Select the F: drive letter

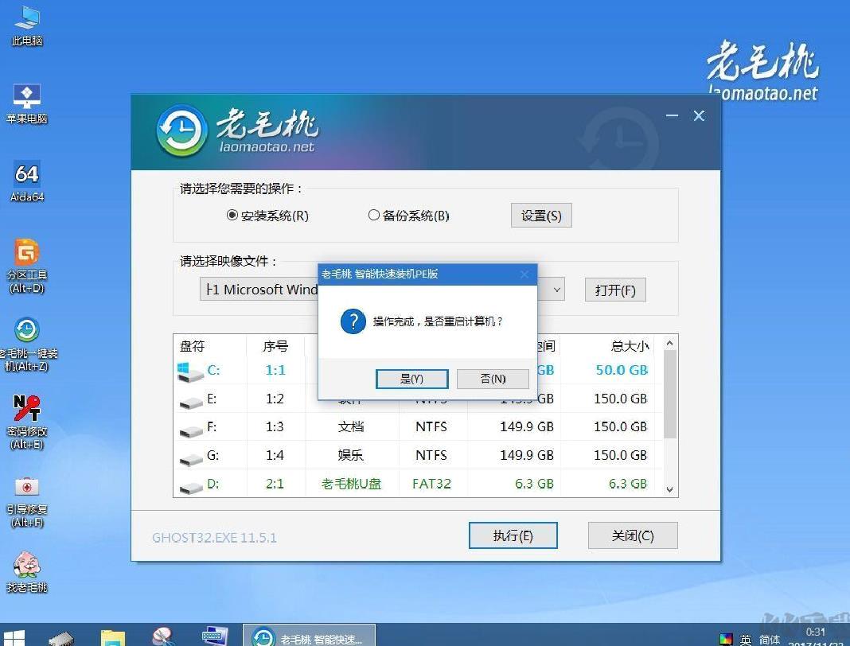[x=212, y=427]
